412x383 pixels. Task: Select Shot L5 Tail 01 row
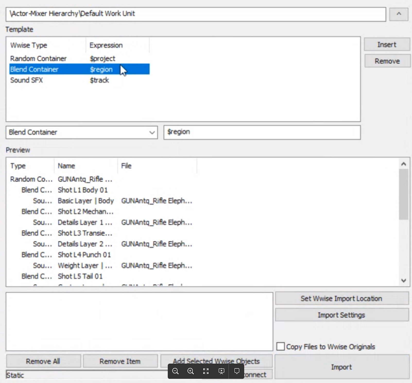coord(103,276)
